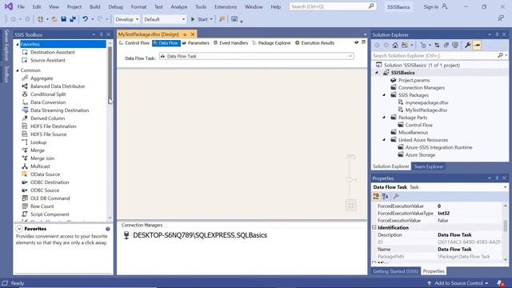Click the Alphabetical sort icon in Properties

tap(386, 196)
